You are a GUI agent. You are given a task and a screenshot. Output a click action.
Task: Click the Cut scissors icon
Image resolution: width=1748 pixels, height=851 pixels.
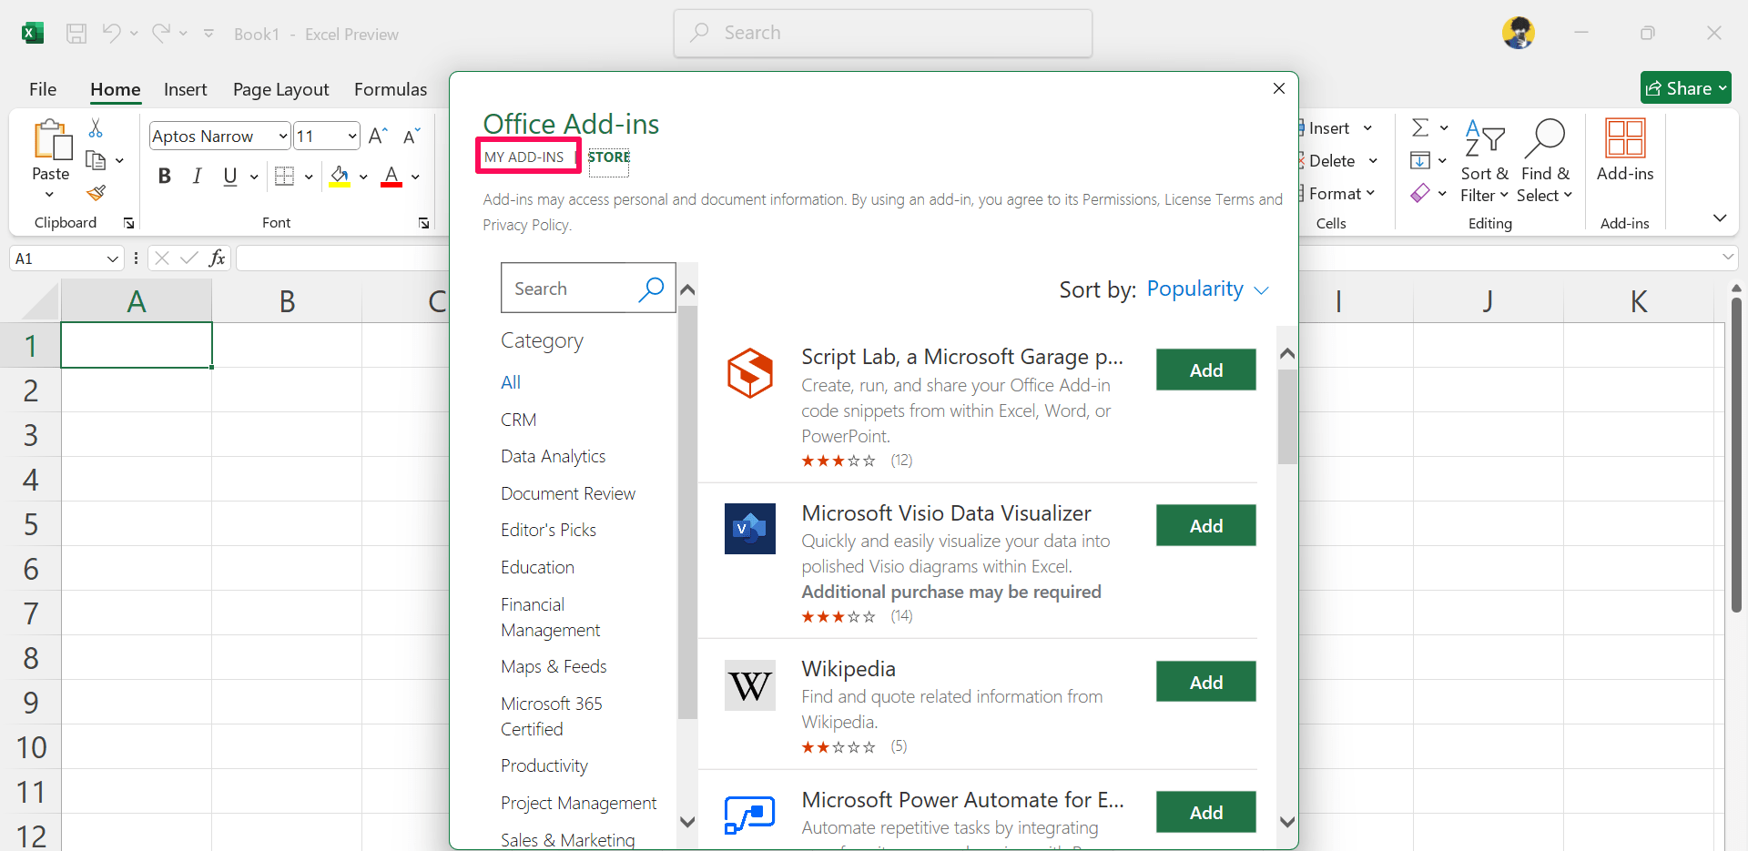[x=96, y=128]
